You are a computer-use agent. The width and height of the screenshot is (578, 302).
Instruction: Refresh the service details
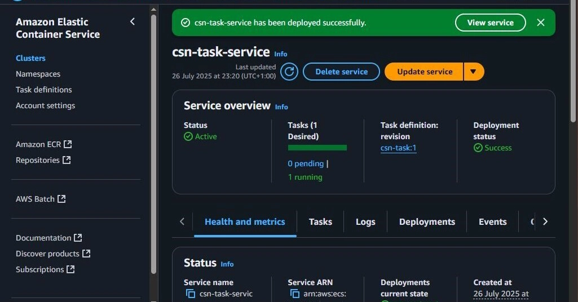[289, 72]
